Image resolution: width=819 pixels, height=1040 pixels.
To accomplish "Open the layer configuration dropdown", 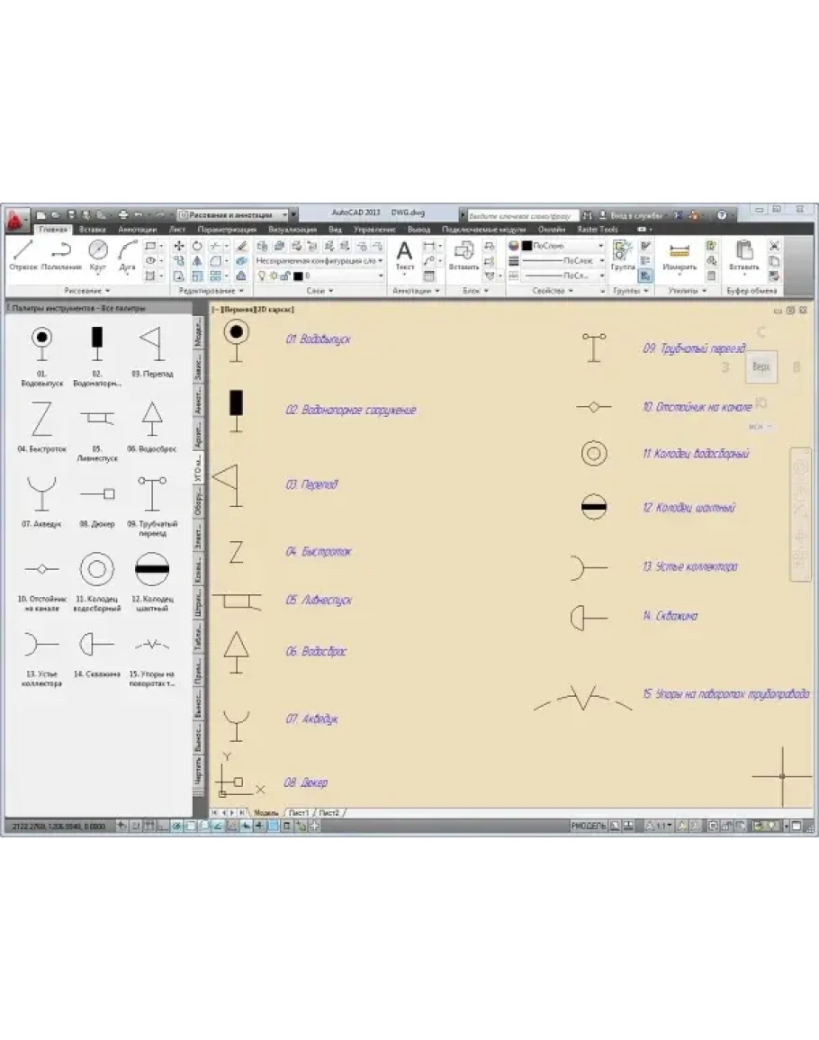I will point(319,260).
